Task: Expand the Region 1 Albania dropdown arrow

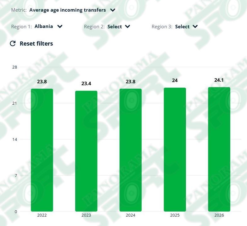Action: tap(60, 26)
